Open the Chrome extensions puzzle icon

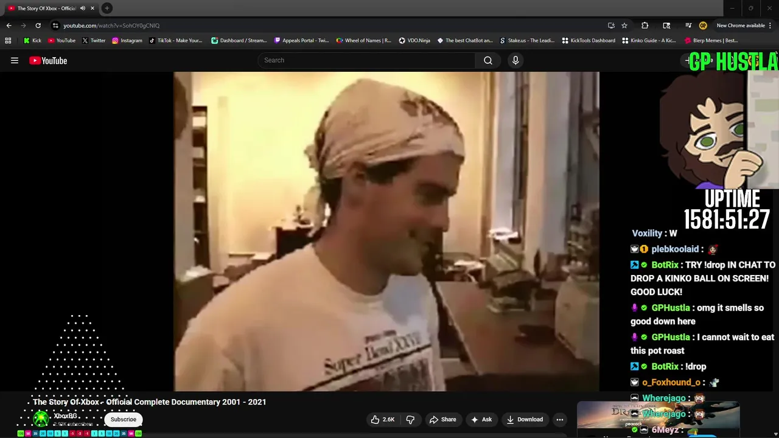pyautogui.click(x=645, y=26)
